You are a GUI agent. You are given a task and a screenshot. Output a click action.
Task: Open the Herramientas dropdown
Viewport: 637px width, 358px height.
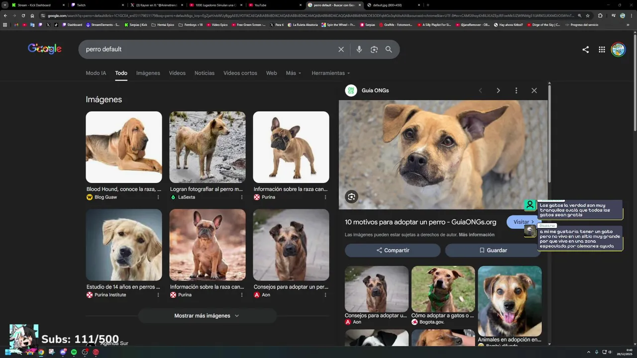point(330,73)
